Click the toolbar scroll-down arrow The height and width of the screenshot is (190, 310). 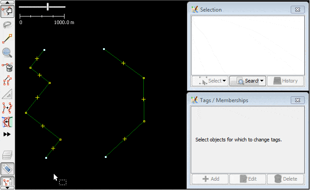pos(7,188)
